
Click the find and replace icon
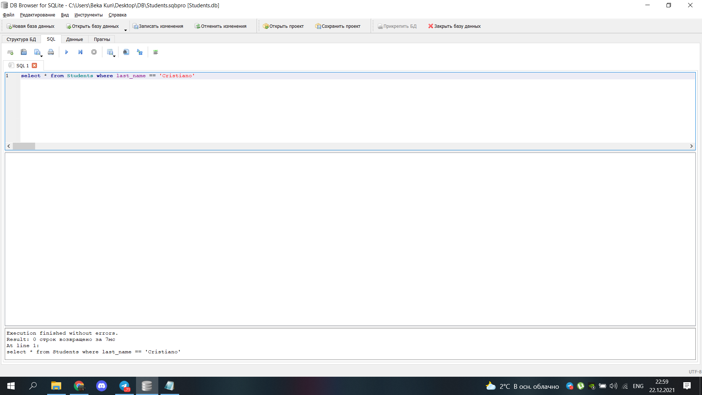[140, 52]
